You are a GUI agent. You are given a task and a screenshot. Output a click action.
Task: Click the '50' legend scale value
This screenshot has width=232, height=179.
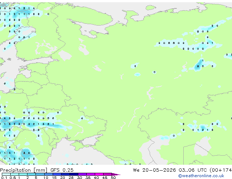tap(113, 178)
